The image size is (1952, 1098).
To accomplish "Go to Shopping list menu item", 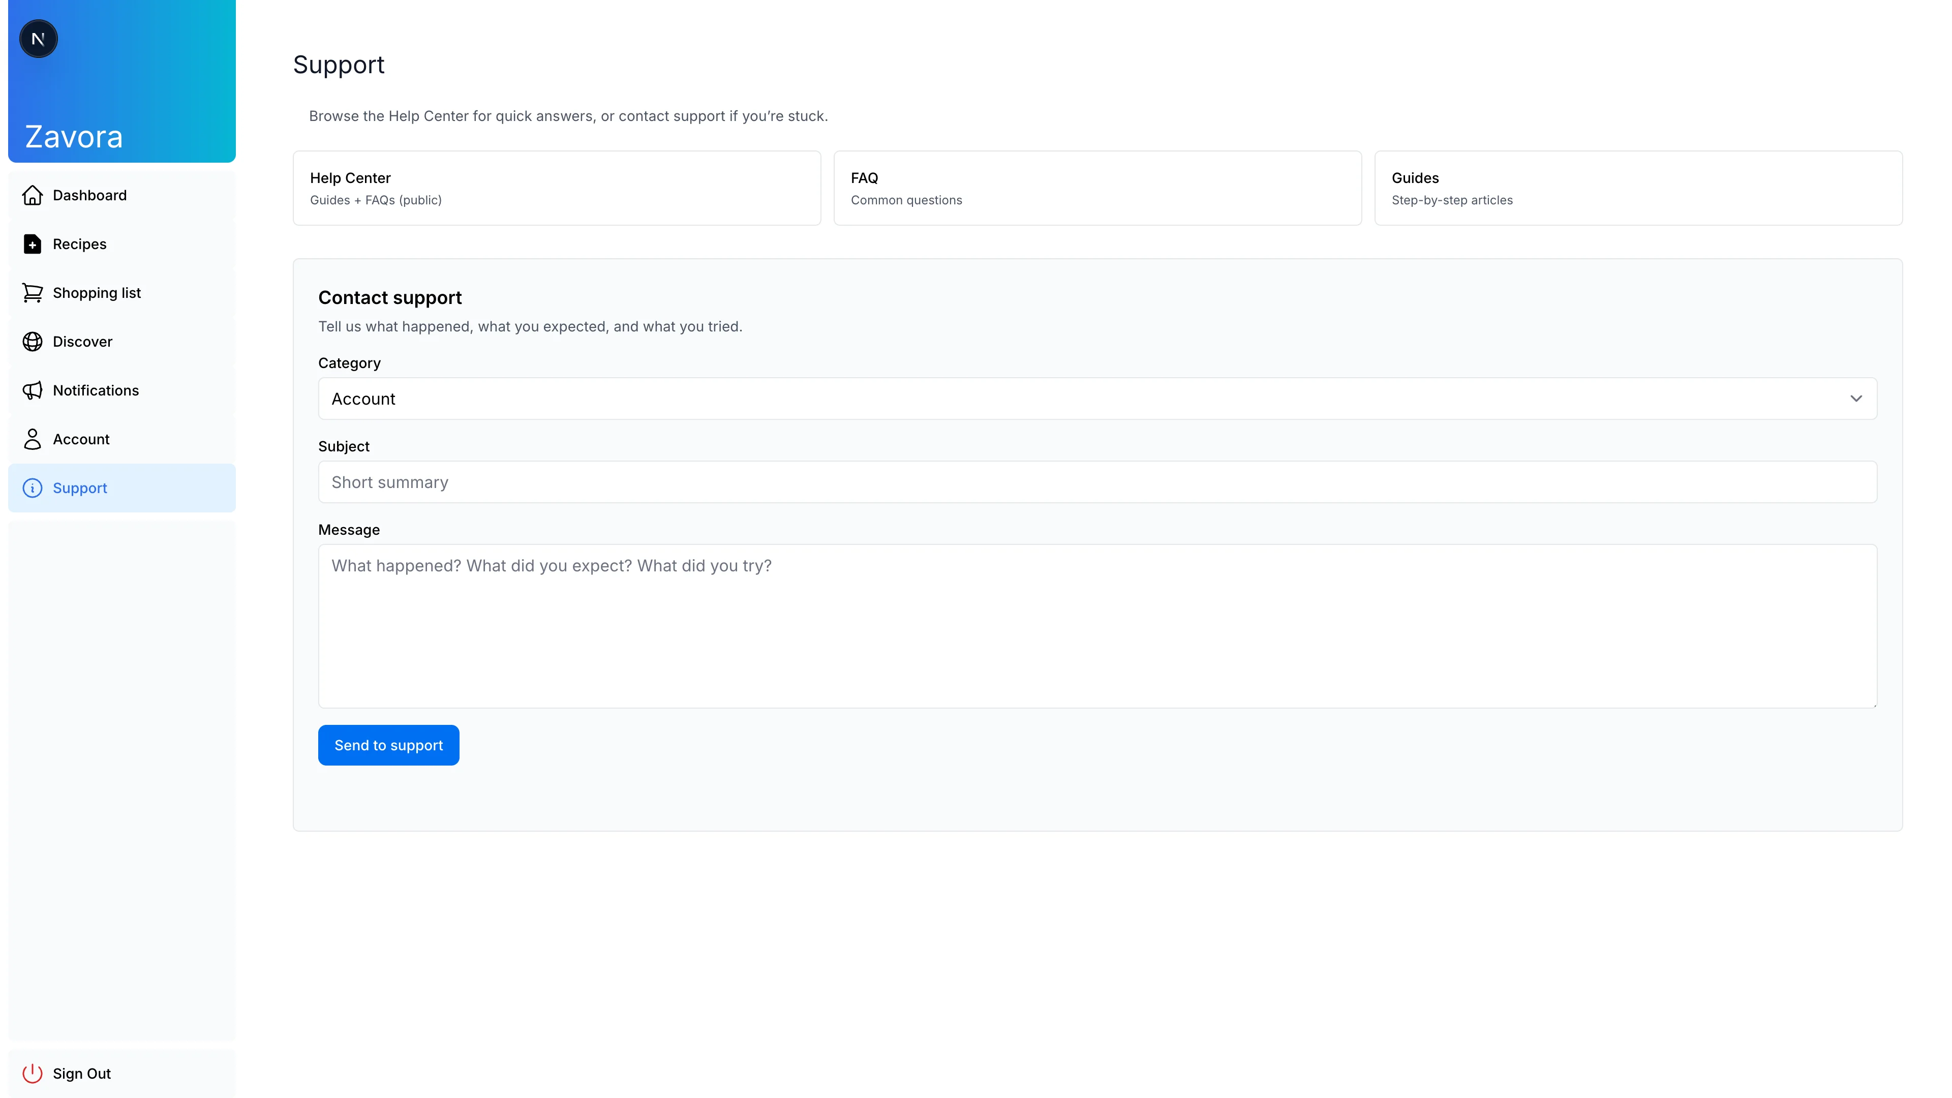I will coord(97,293).
